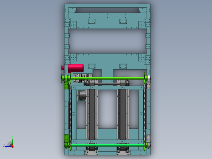Select the lower green drive shaft

pos(107,145)
